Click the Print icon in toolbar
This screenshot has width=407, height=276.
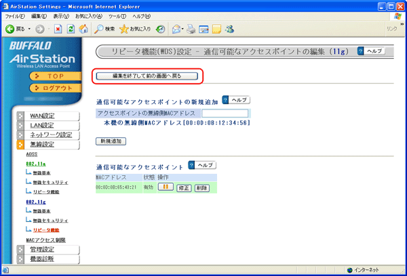point(192,29)
